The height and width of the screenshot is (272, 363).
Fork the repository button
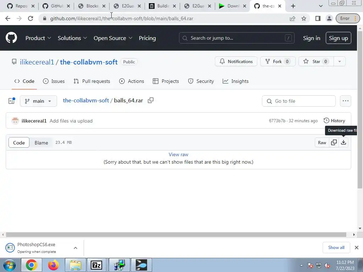[278, 62]
